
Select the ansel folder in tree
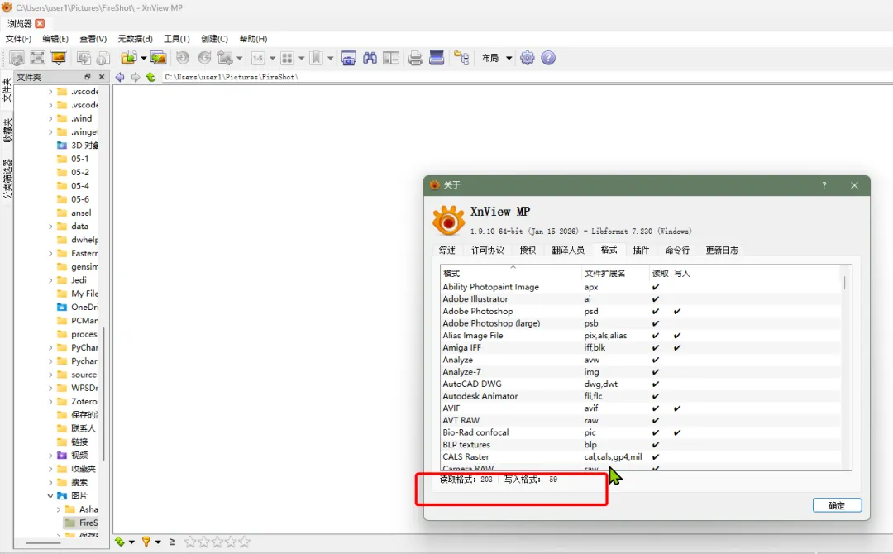[74, 213]
